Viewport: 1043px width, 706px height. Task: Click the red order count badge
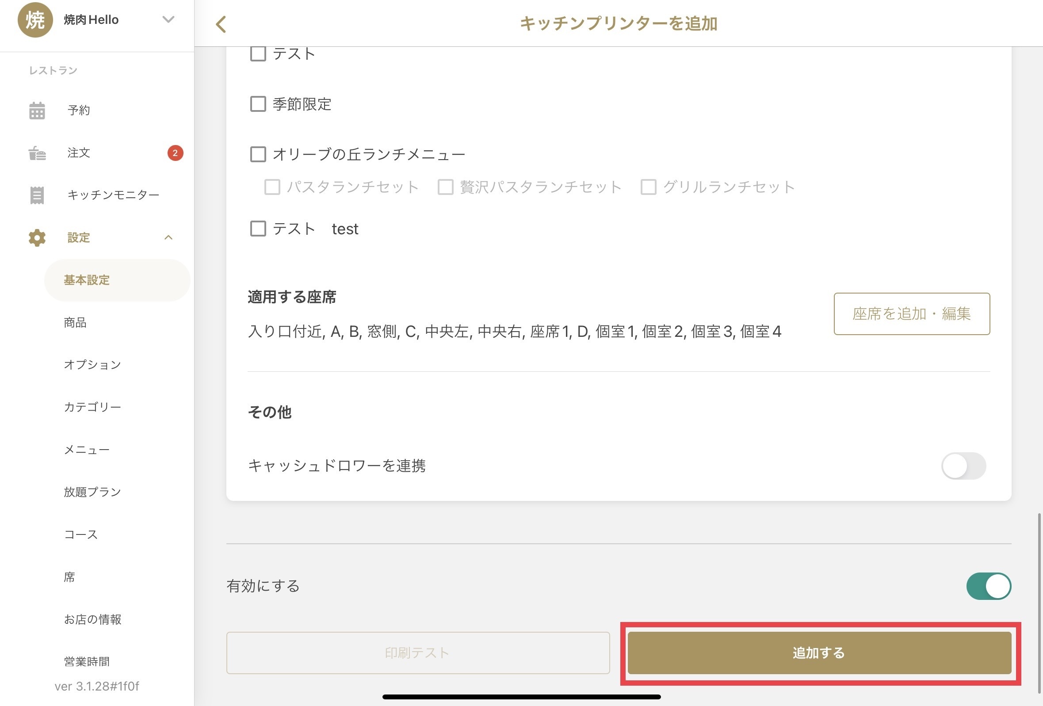point(175,153)
